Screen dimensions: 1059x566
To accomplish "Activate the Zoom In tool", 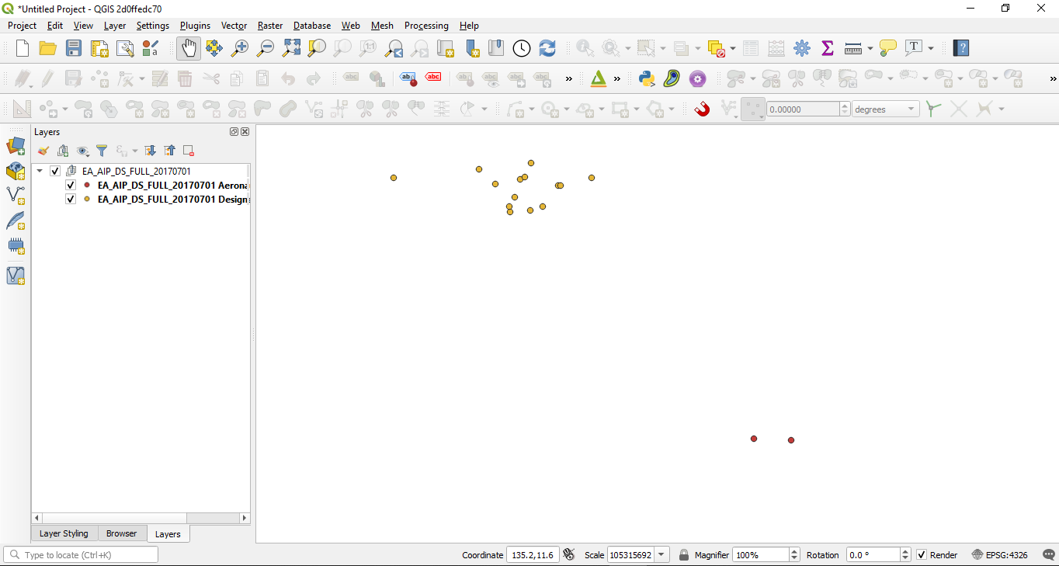I will pos(239,47).
